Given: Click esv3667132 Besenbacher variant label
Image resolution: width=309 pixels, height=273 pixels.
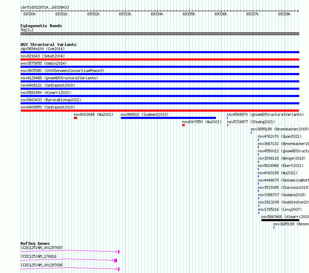Looking at the screenshot, I should click(x=283, y=144).
